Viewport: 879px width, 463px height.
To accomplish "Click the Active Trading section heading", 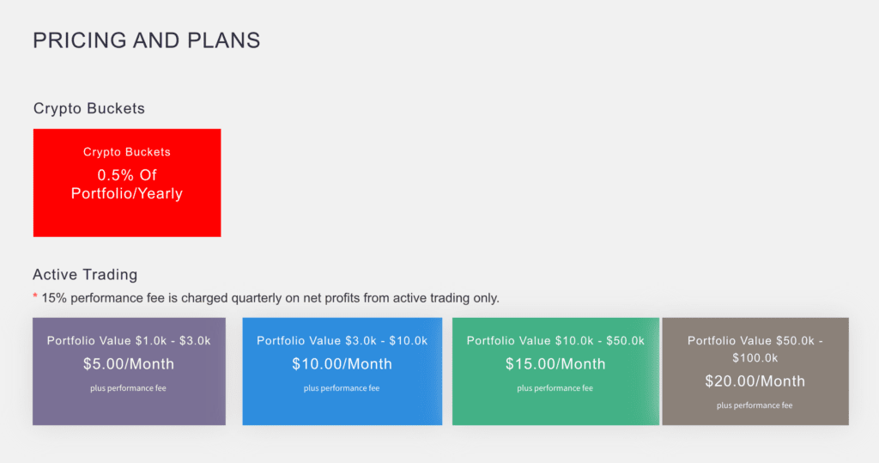I will (x=85, y=275).
